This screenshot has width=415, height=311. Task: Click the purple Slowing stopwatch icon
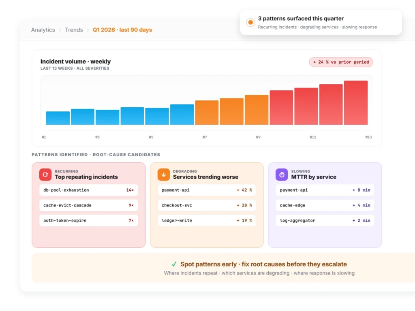click(x=282, y=175)
